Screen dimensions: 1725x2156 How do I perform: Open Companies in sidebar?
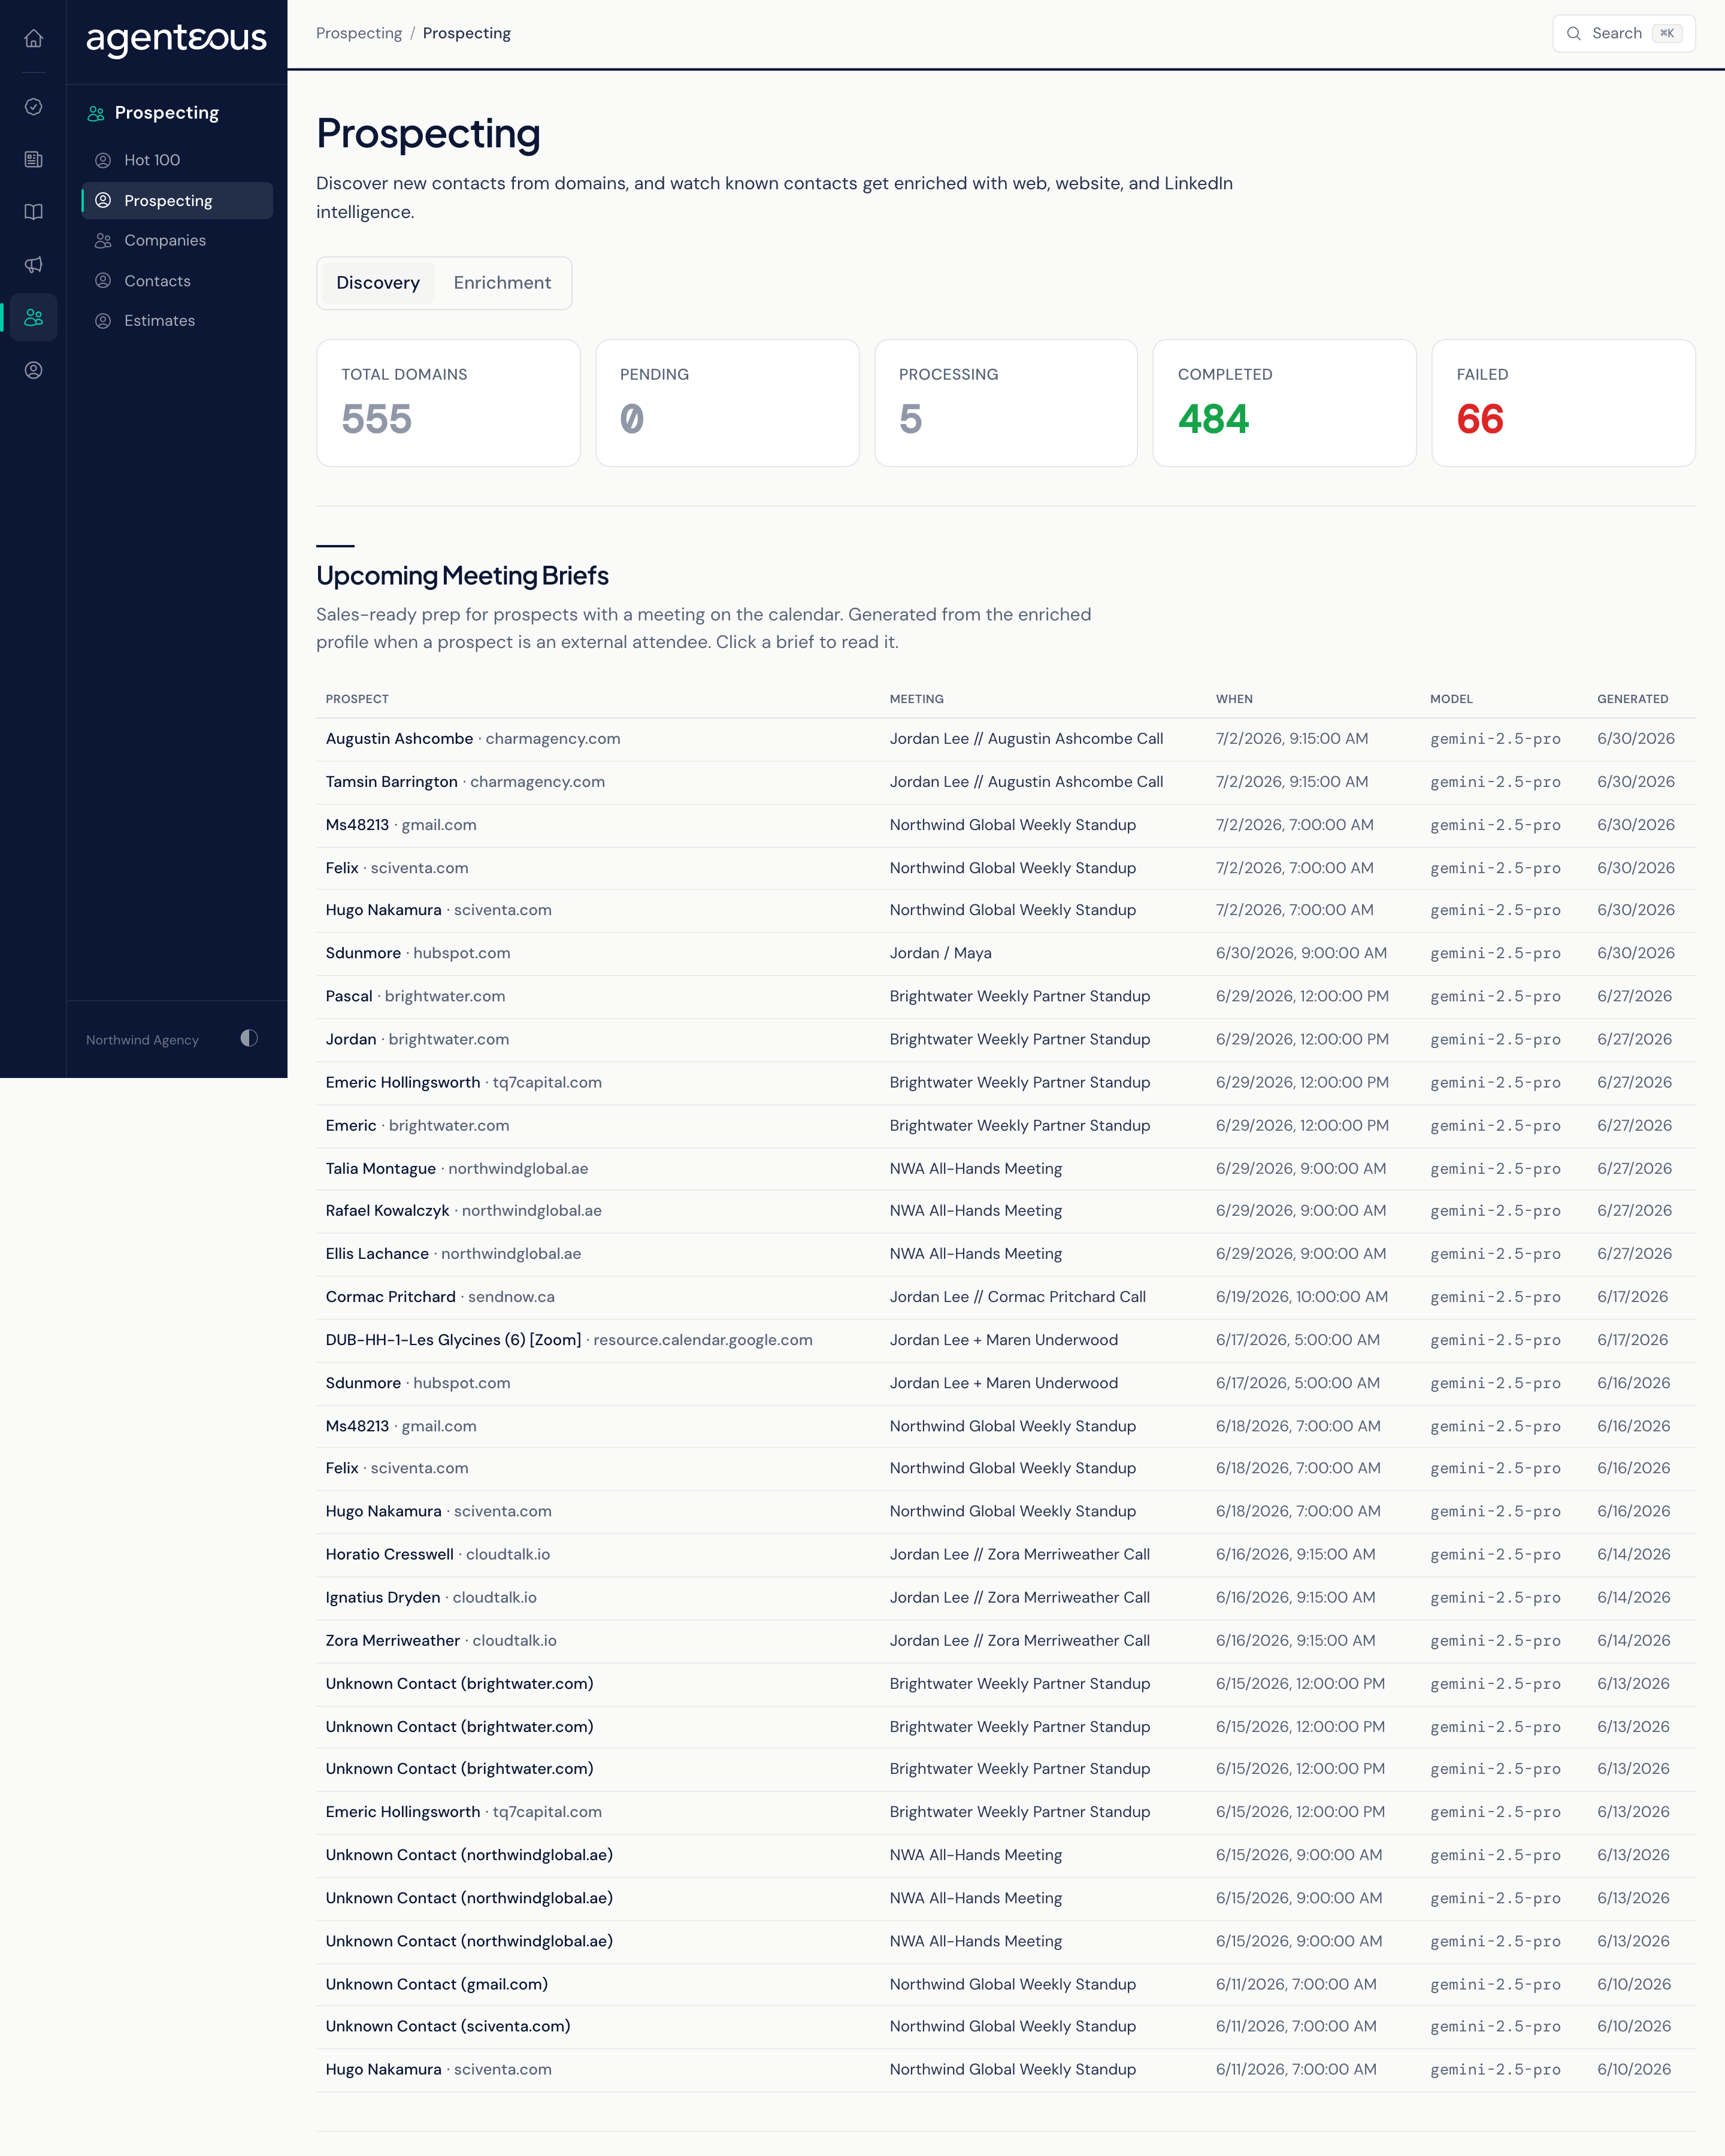(177, 241)
